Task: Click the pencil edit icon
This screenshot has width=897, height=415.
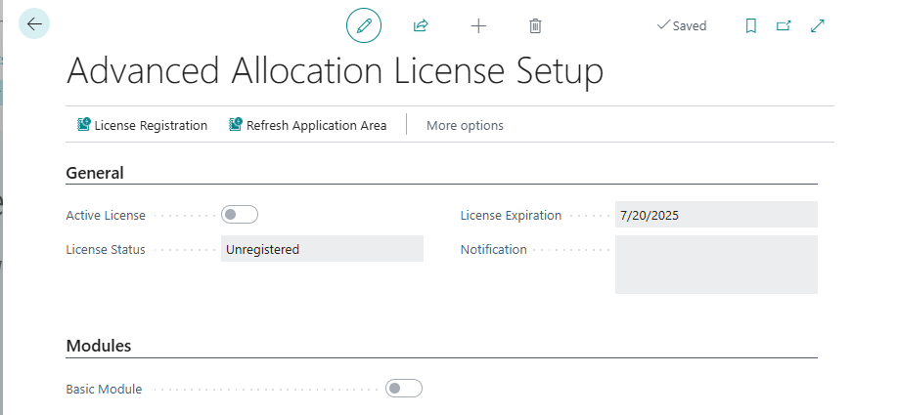Action: tap(364, 25)
